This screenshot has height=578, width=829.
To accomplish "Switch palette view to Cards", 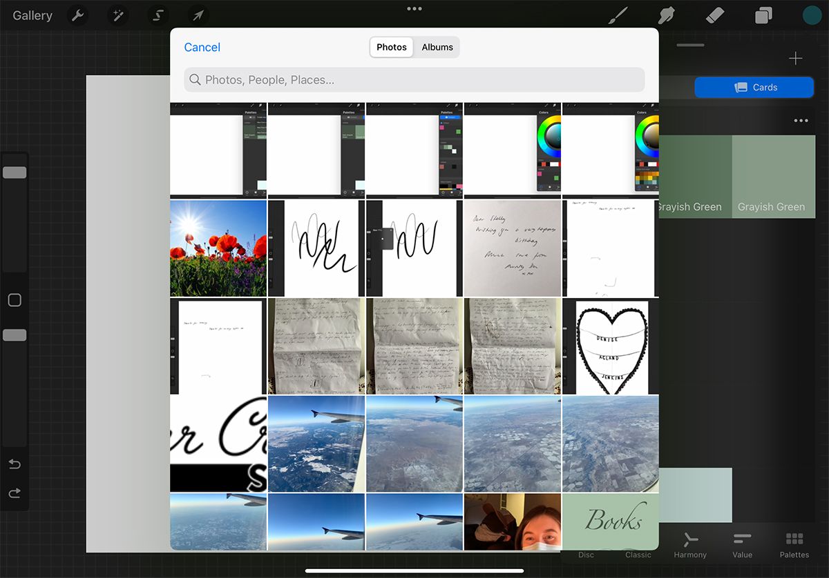I will coord(754,88).
